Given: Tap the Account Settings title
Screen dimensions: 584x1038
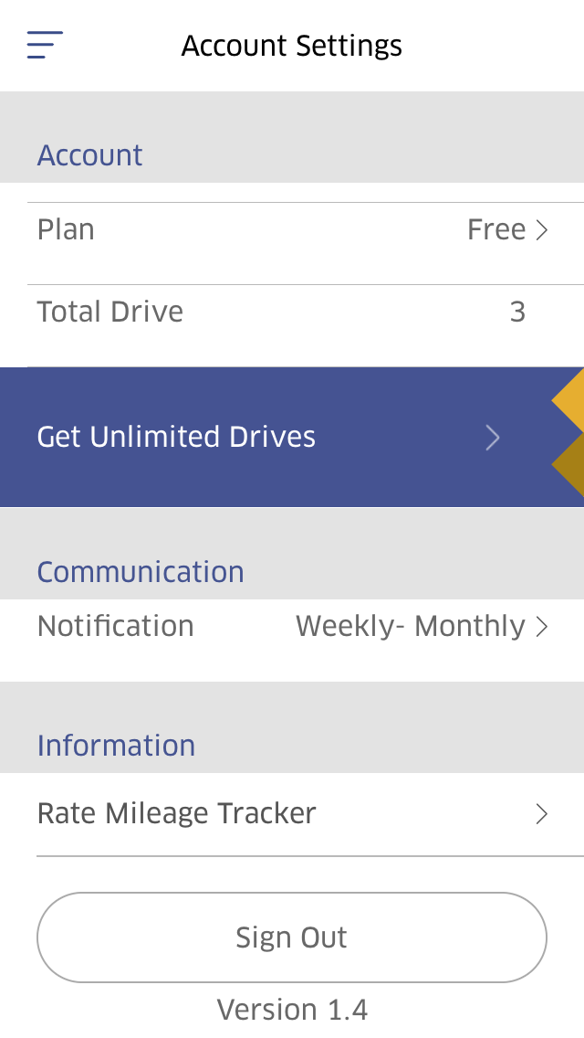Looking at the screenshot, I should 292,46.
